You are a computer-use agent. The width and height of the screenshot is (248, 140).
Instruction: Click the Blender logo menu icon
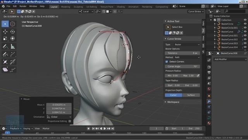coord(3,6)
